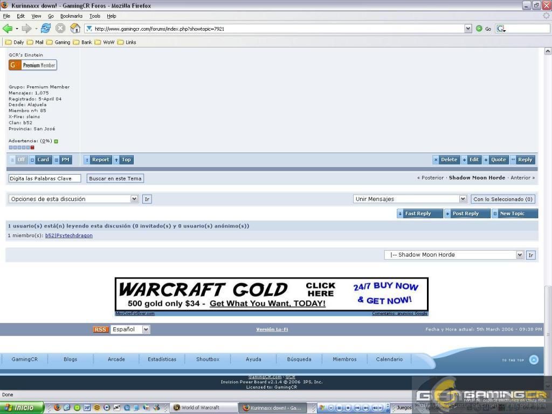Click the Forward navigation arrow
552x414 pixels.
tap(26, 29)
